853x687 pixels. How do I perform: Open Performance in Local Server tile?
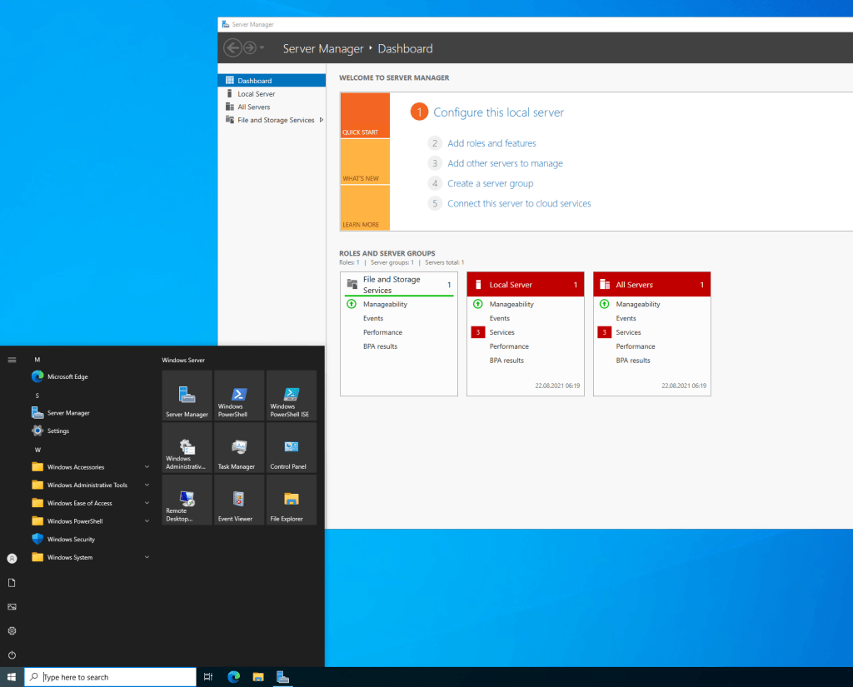(509, 346)
